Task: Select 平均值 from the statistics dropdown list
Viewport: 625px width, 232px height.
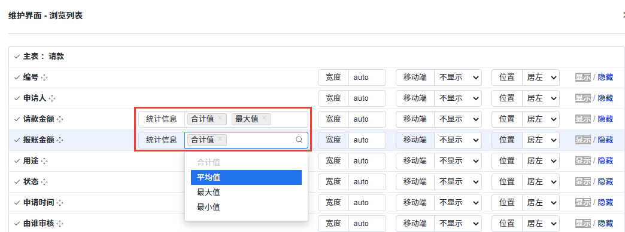Action: point(246,177)
